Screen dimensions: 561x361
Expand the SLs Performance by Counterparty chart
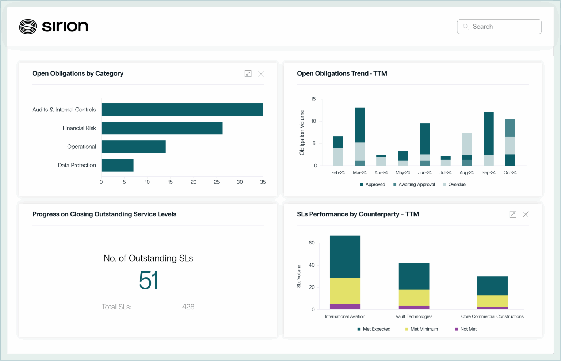(513, 214)
